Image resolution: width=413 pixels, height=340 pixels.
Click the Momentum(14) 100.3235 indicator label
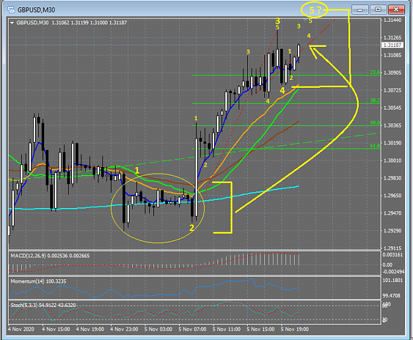pyautogui.click(x=38, y=281)
